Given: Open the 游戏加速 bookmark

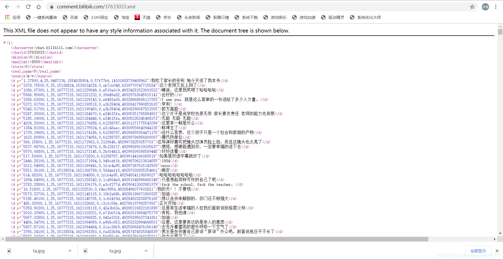Looking at the screenshot, I should (304, 17).
